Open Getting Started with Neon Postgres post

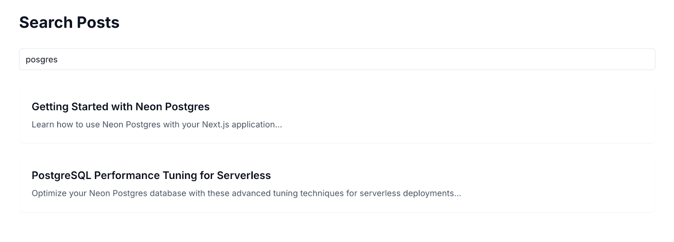pos(120,107)
